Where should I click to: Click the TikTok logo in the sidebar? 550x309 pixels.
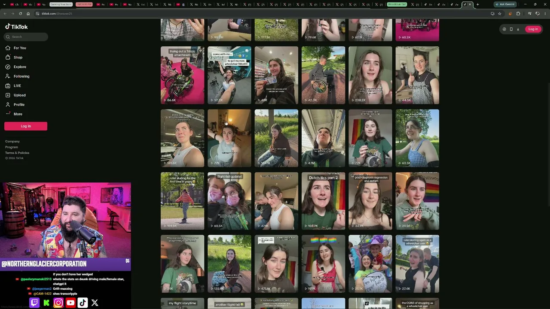coord(16,27)
